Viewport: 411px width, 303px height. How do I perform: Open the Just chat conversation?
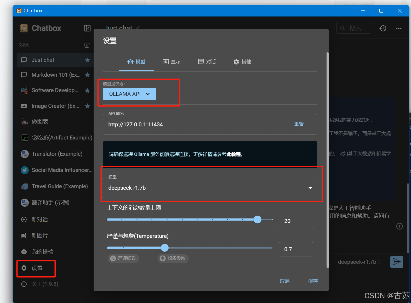tap(55, 60)
